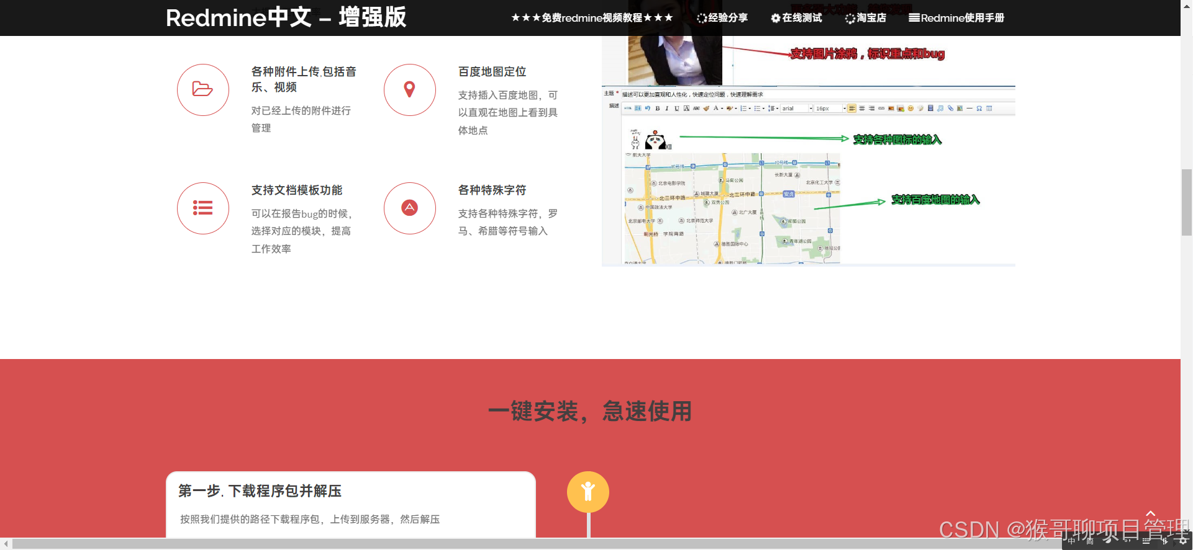The height and width of the screenshot is (550, 1193).
Task: Click the IME 中 language mode icon
Action: click(1071, 541)
